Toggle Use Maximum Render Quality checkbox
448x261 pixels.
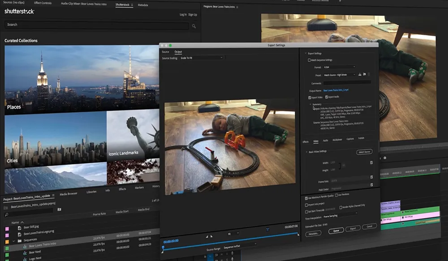click(x=306, y=198)
